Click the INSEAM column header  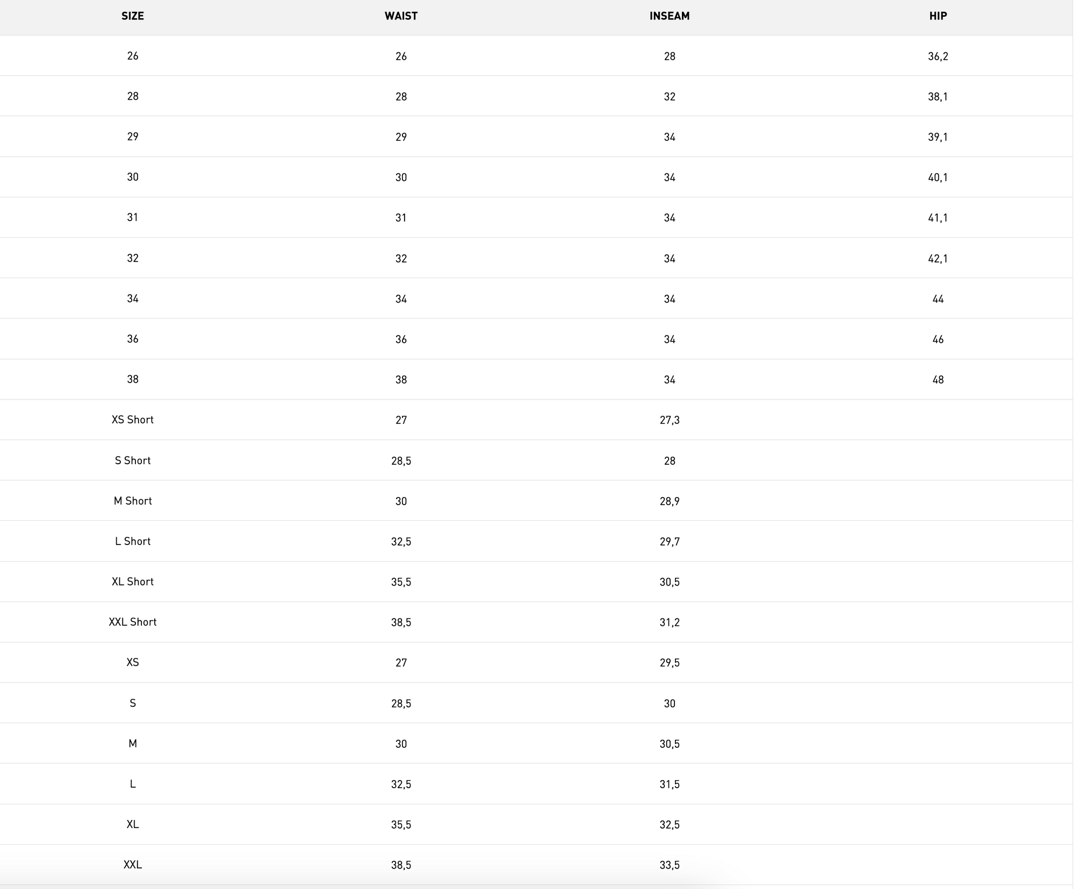(x=669, y=16)
